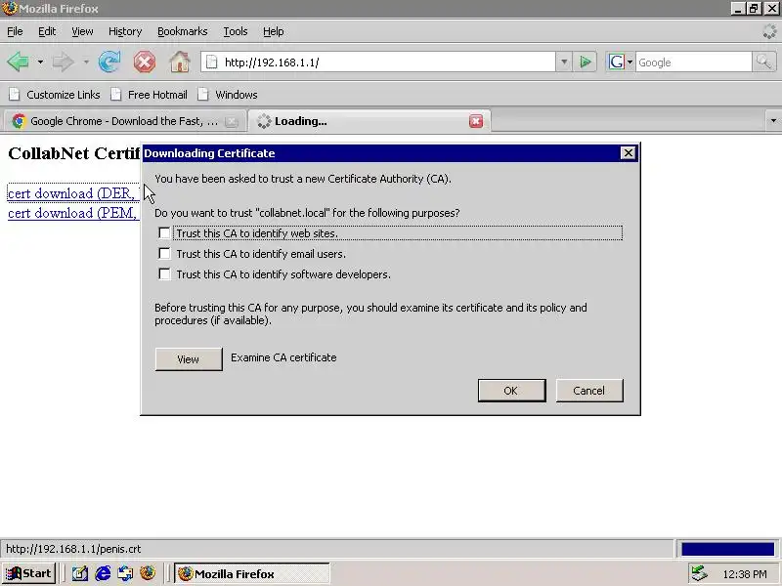Enable Trust this CA to identify email users
This screenshot has height=586, width=782.
[x=164, y=254]
